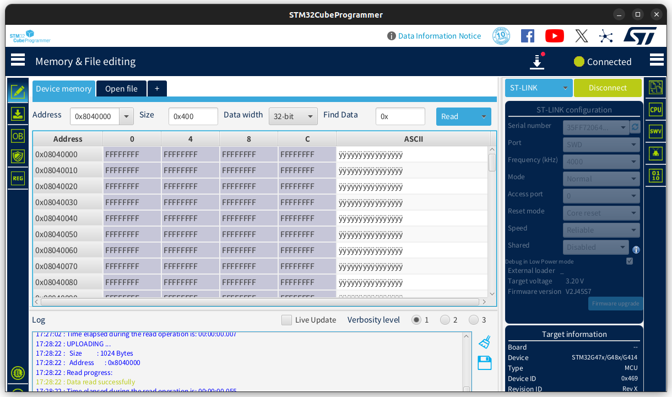Open the bug fault analyzer icon

(x=655, y=153)
